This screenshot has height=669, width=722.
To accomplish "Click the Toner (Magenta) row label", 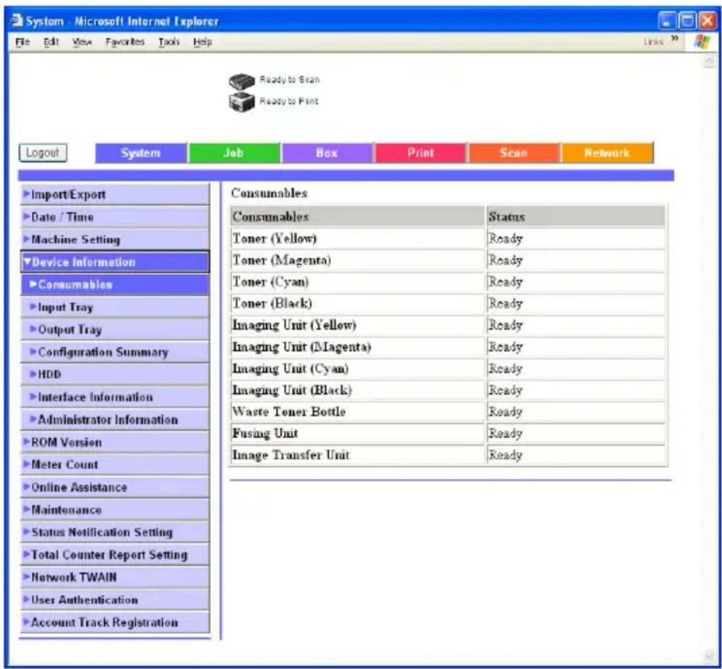I will (282, 260).
